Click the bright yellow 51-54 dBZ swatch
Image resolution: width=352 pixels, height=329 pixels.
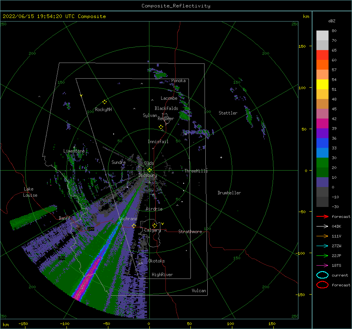(x=322, y=84)
